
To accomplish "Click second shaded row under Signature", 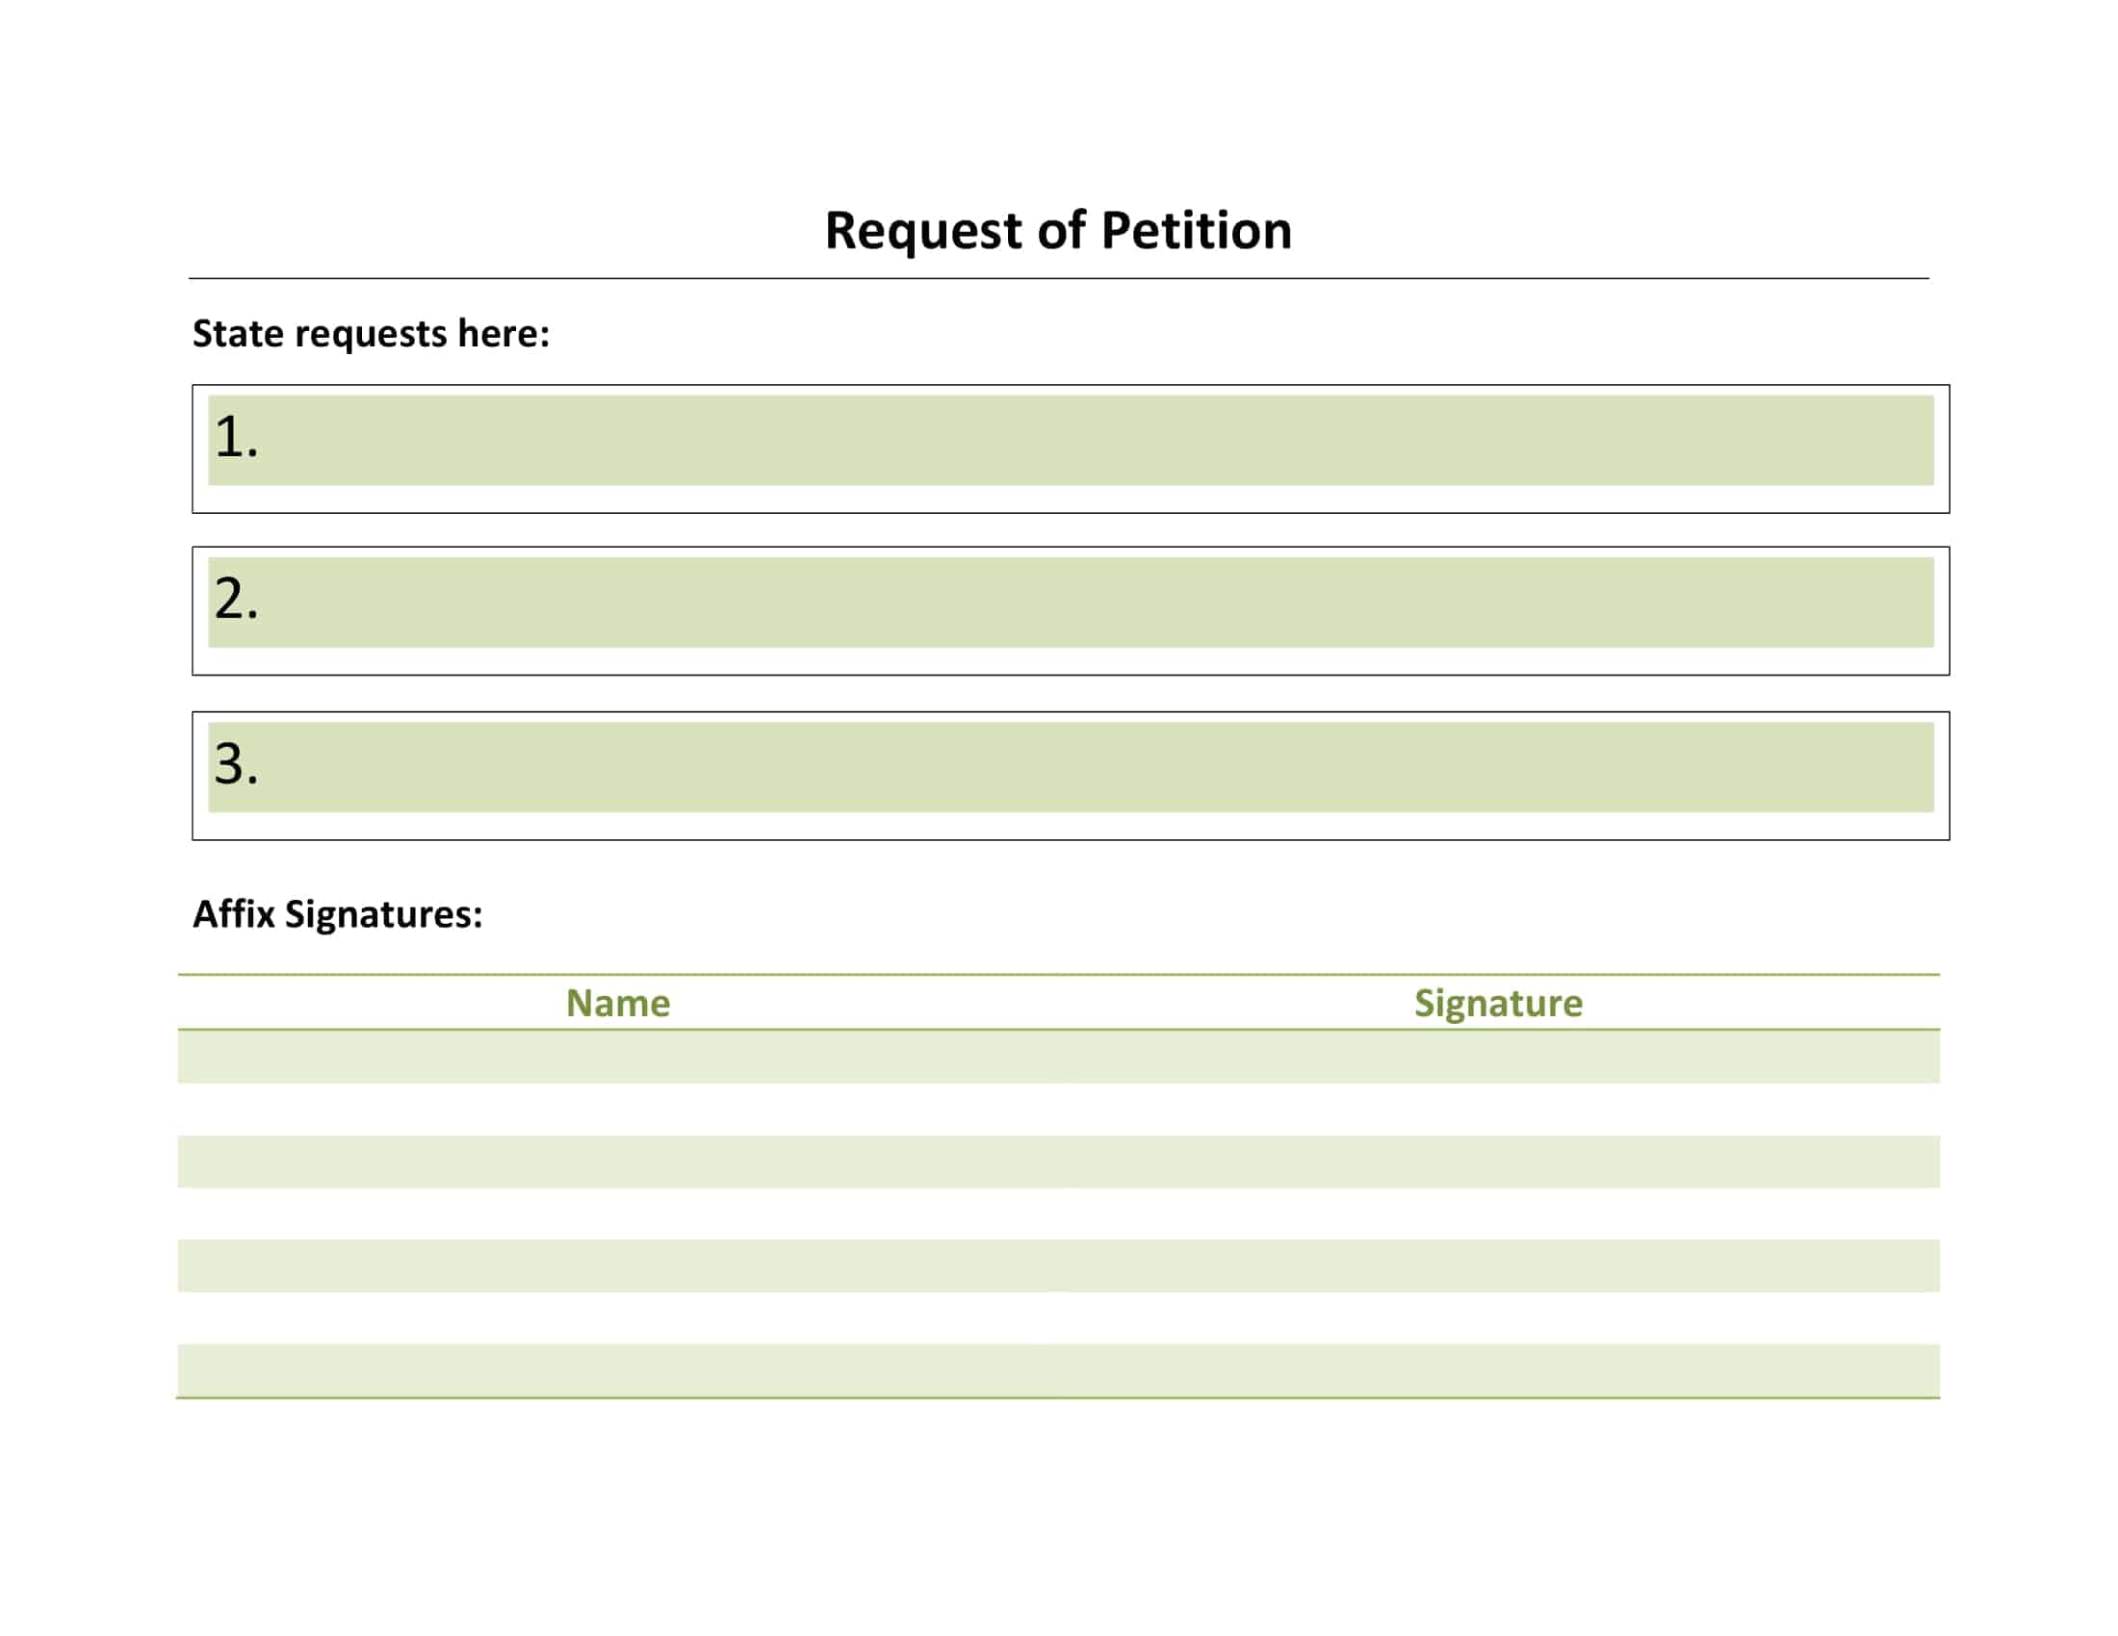I will (x=1497, y=1162).
